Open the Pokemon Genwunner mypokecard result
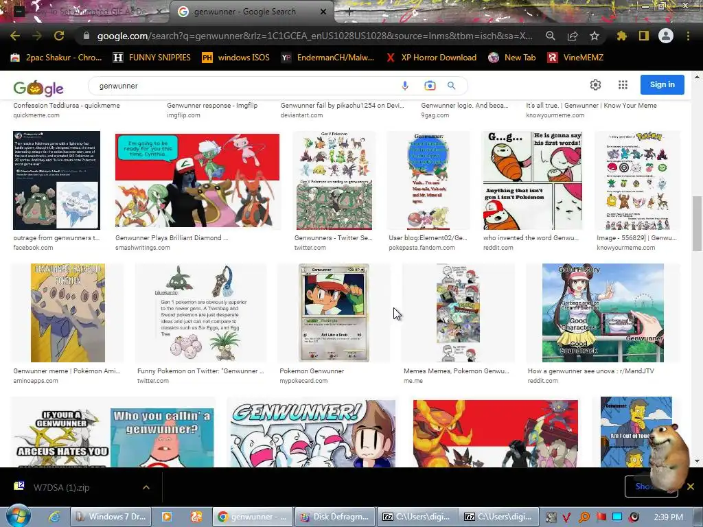The height and width of the screenshot is (527, 703). click(x=312, y=371)
